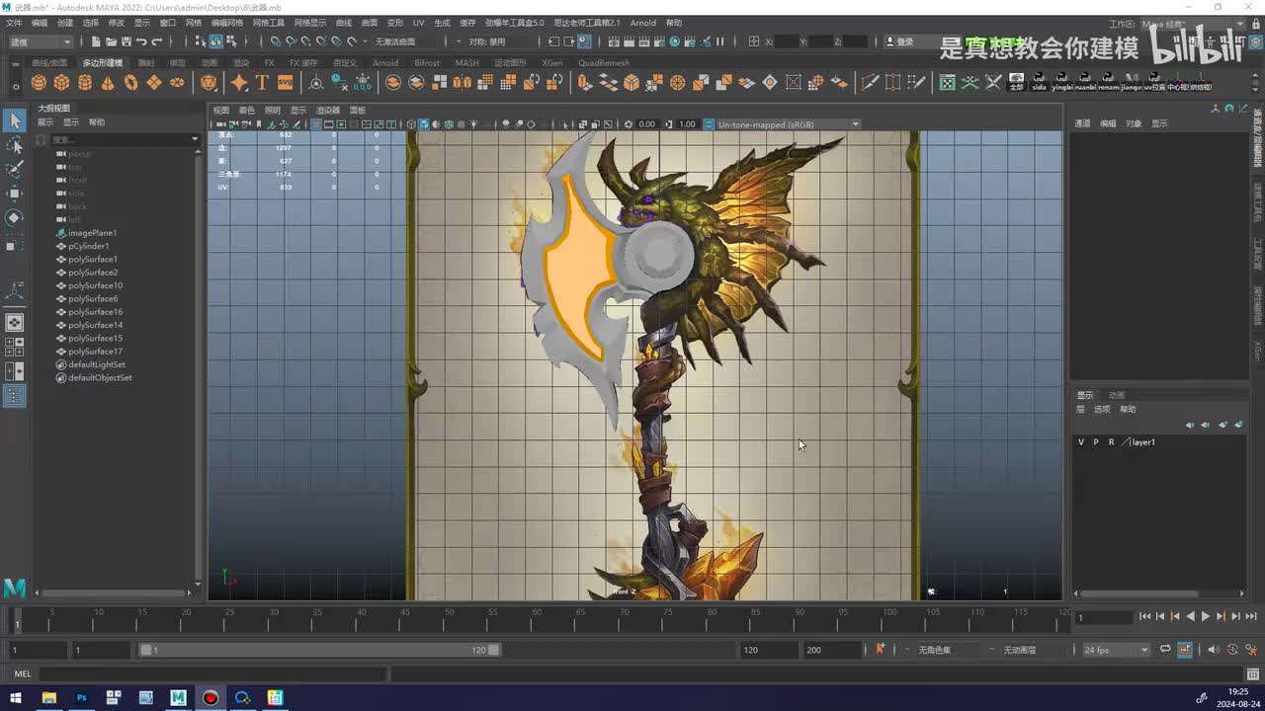Image resolution: width=1265 pixels, height=711 pixels.
Task: Click the Windows Start button
Action: 16,698
